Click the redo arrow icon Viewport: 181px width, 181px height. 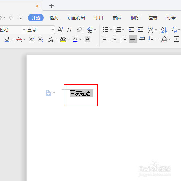12,18
